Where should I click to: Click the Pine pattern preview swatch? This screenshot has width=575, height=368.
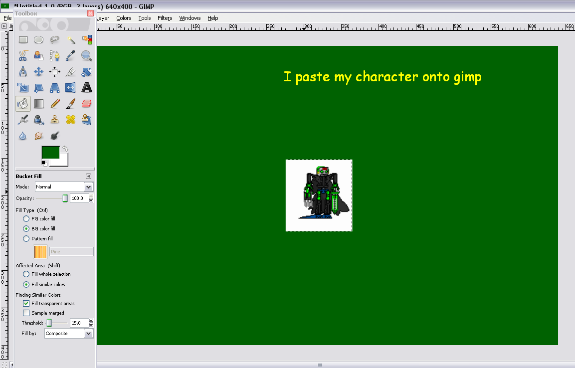tap(40, 252)
